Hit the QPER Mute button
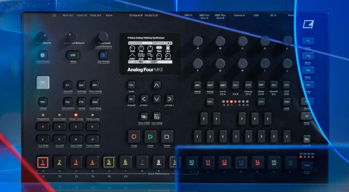This screenshot has height=192, width=349. pyautogui.click(x=73, y=55)
